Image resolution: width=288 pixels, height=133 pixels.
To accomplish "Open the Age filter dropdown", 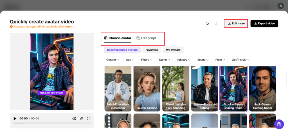I will point(130,60).
